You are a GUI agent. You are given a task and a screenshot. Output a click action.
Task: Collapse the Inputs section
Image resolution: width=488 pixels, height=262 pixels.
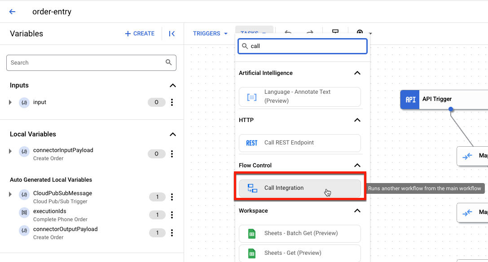[173, 85]
